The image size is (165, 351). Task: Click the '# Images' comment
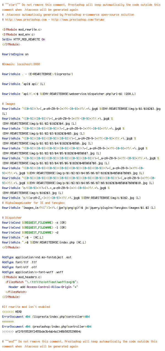point(9,104)
